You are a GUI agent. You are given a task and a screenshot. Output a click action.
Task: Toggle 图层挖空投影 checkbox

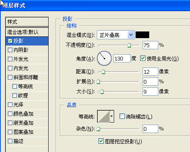[x=101, y=141]
